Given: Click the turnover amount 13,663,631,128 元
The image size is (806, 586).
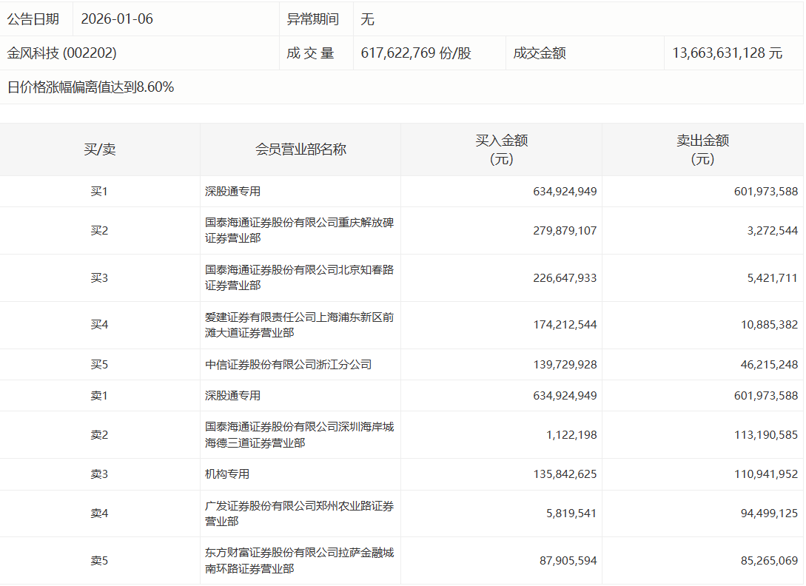Looking at the screenshot, I should (727, 53).
